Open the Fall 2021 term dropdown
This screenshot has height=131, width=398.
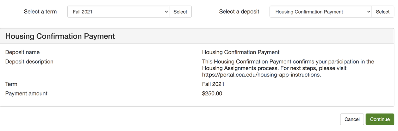118,12
